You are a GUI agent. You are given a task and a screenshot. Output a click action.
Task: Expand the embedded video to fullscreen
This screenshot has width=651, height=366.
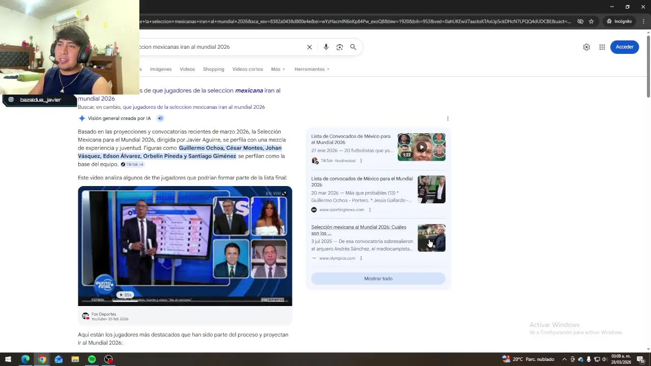pos(284,193)
